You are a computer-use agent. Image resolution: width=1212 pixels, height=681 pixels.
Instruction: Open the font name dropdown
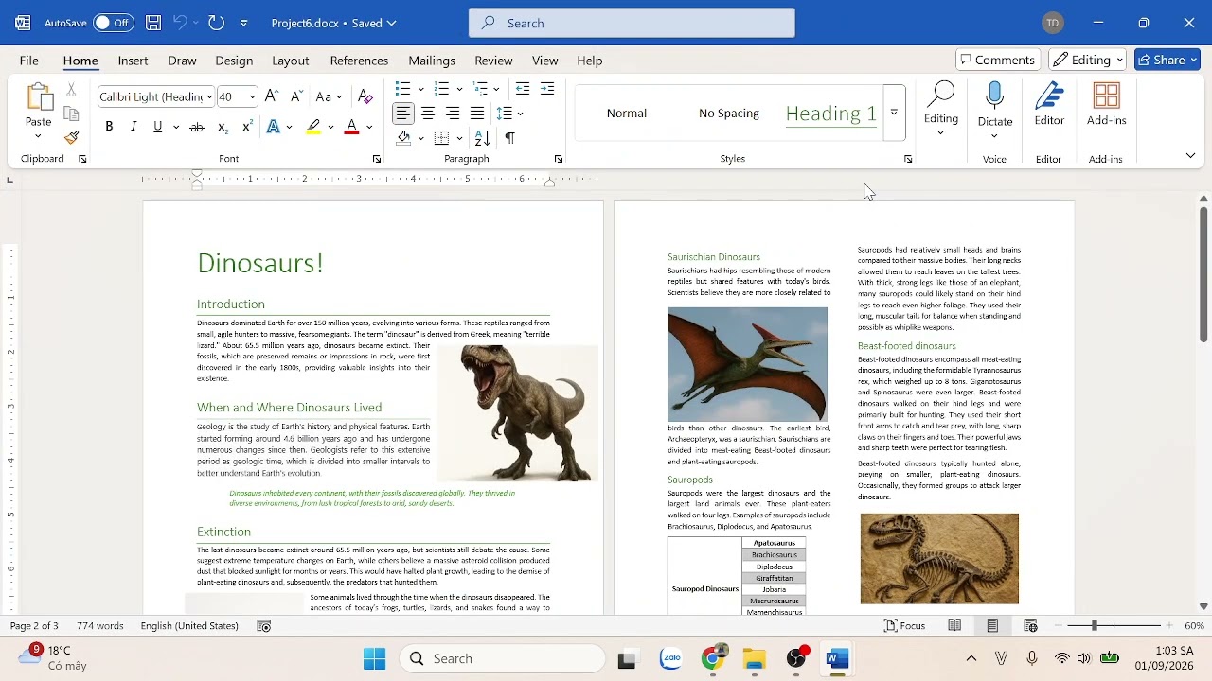(x=209, y=96)
